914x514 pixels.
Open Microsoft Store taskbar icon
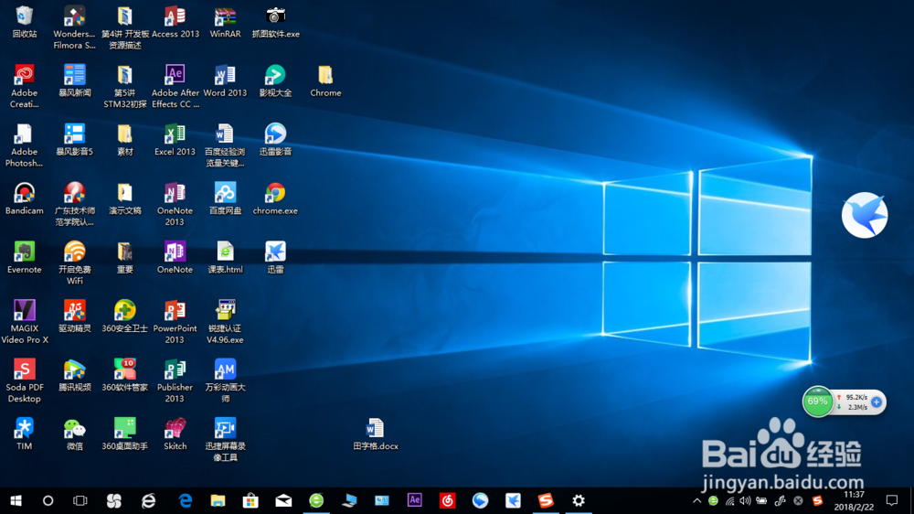tap(250, 500)
